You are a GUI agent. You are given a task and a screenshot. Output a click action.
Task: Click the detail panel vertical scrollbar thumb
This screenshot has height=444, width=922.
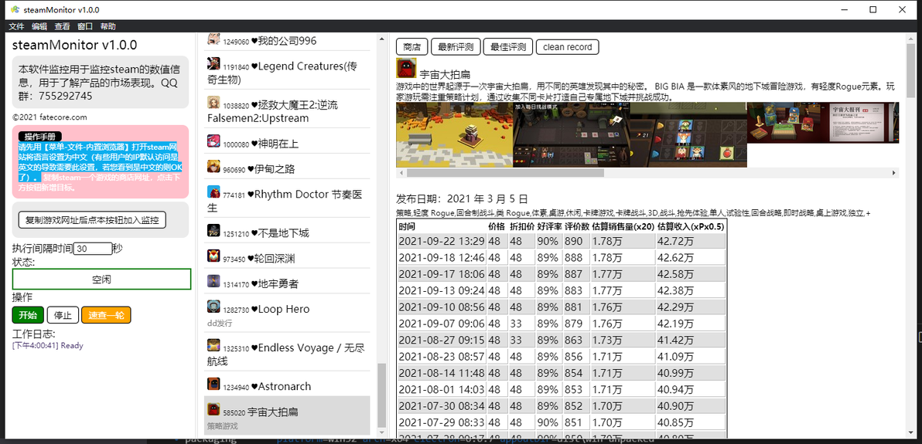(x=911, y=70)
